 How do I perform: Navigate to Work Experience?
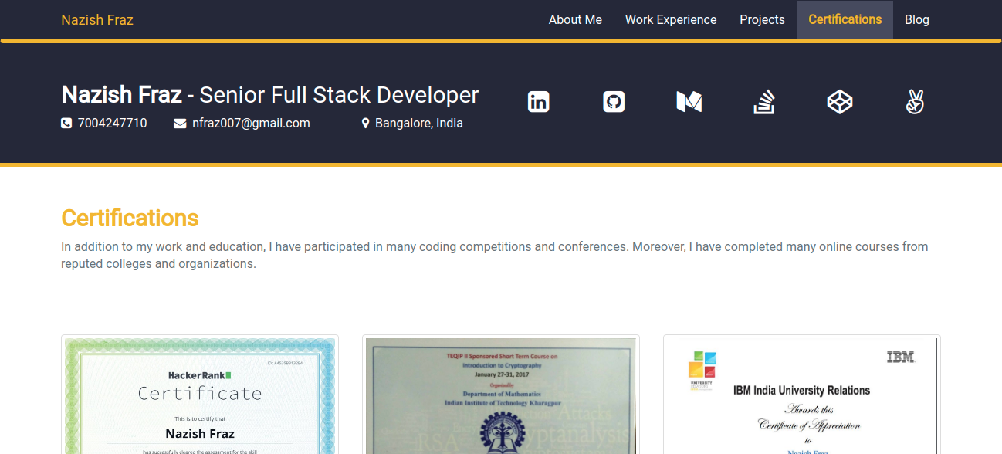pos(671,19)
